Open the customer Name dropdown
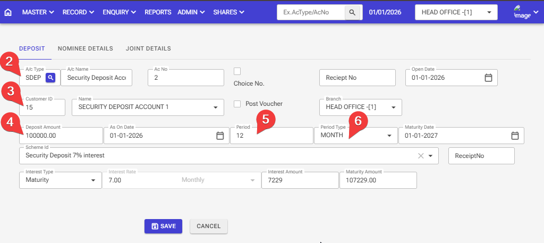 coord(215,107)
